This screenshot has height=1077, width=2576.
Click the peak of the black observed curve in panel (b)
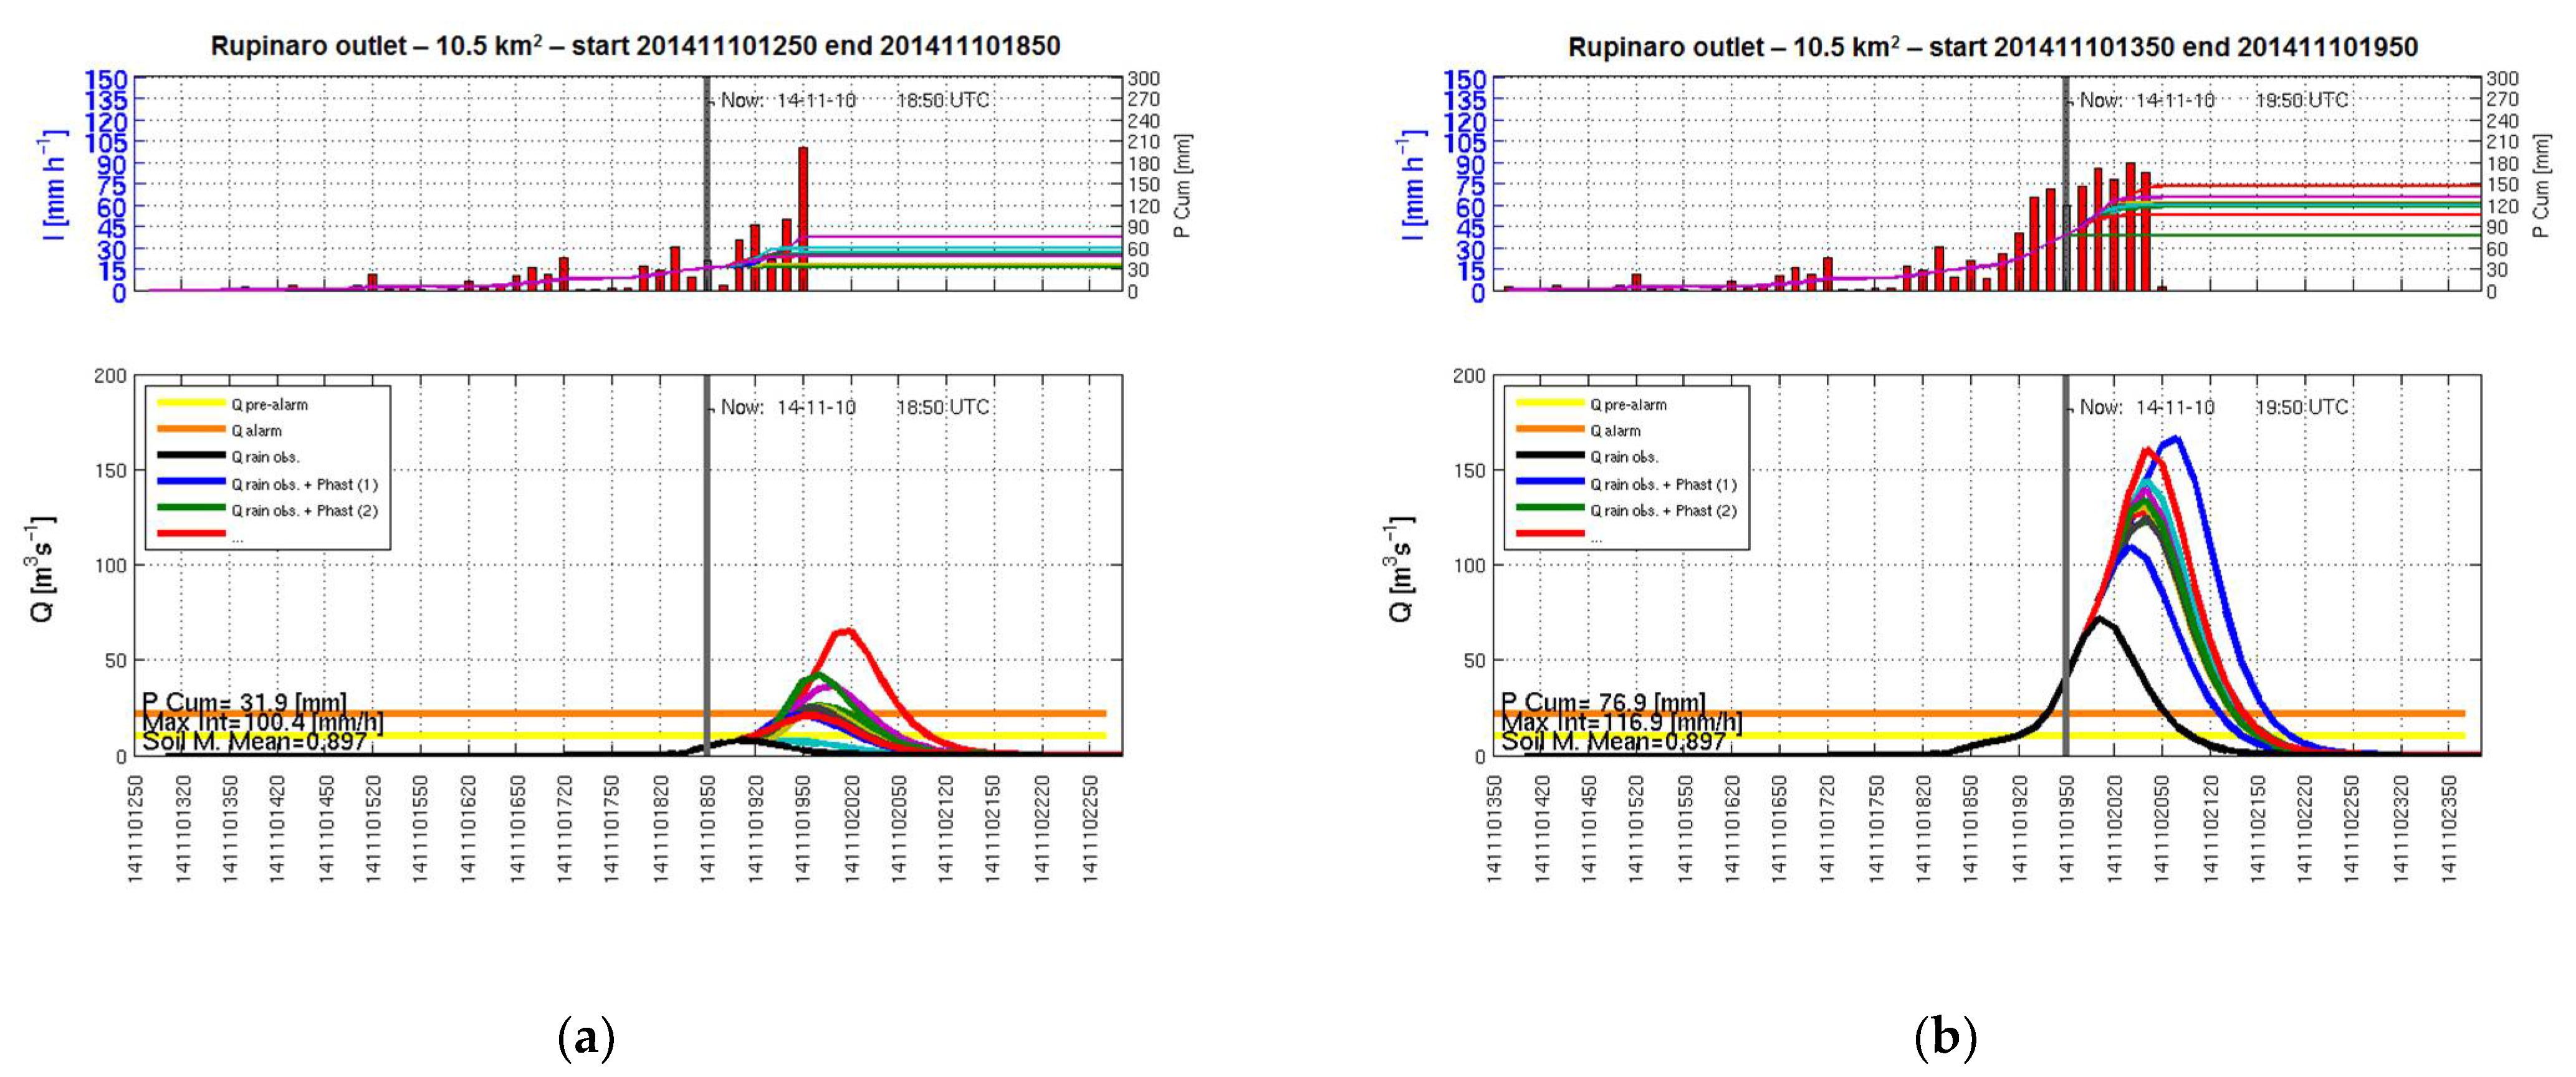pos(2100,619)
